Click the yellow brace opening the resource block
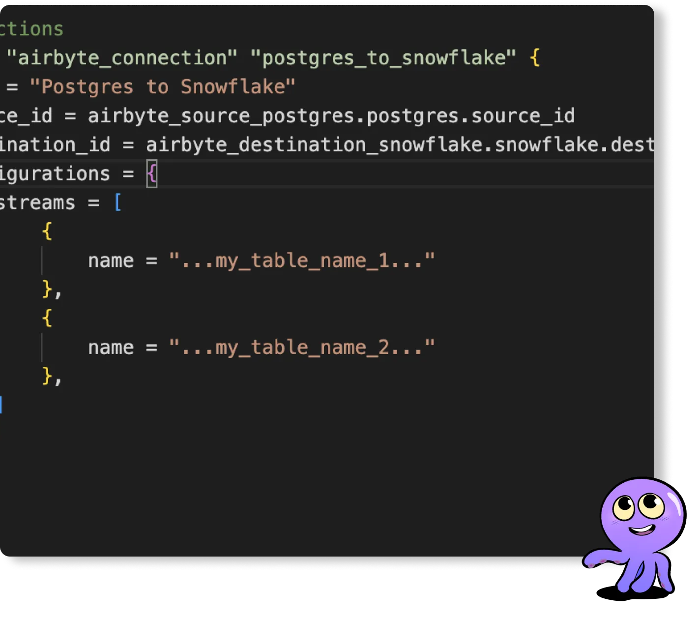This screenshot has height=618, width=699. [x=535, y=58]
